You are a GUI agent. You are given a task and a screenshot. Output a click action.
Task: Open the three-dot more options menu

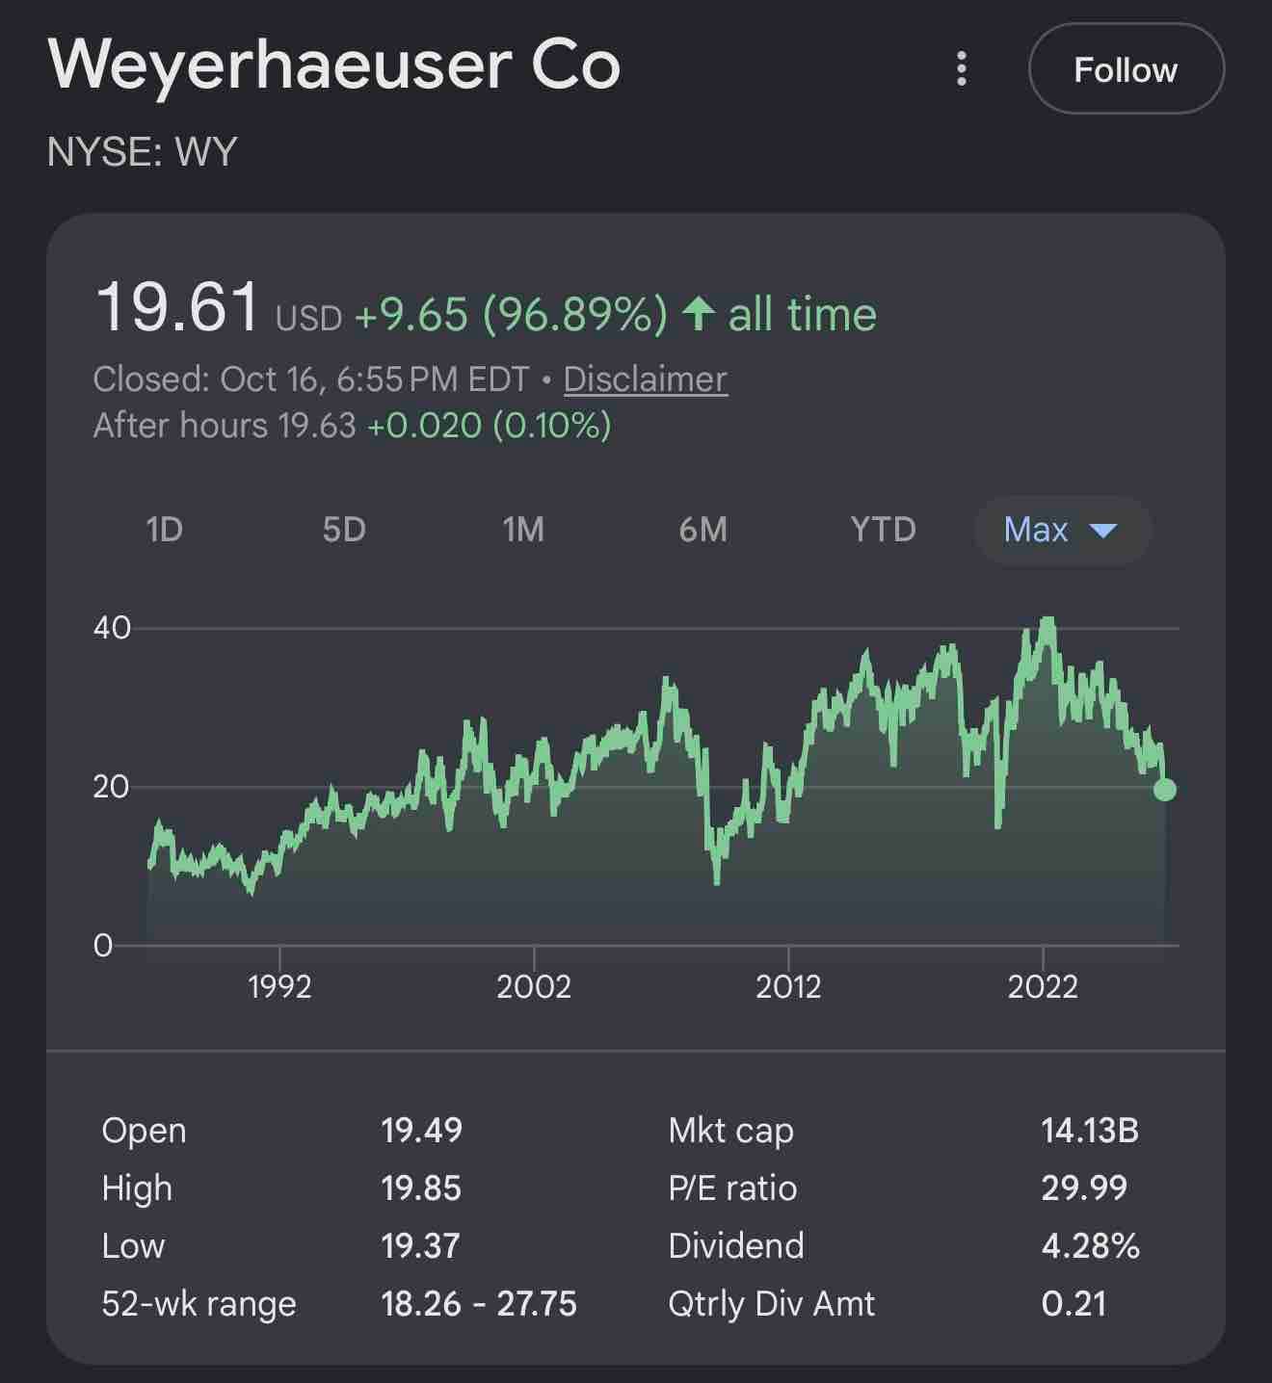tap(961, 68)
